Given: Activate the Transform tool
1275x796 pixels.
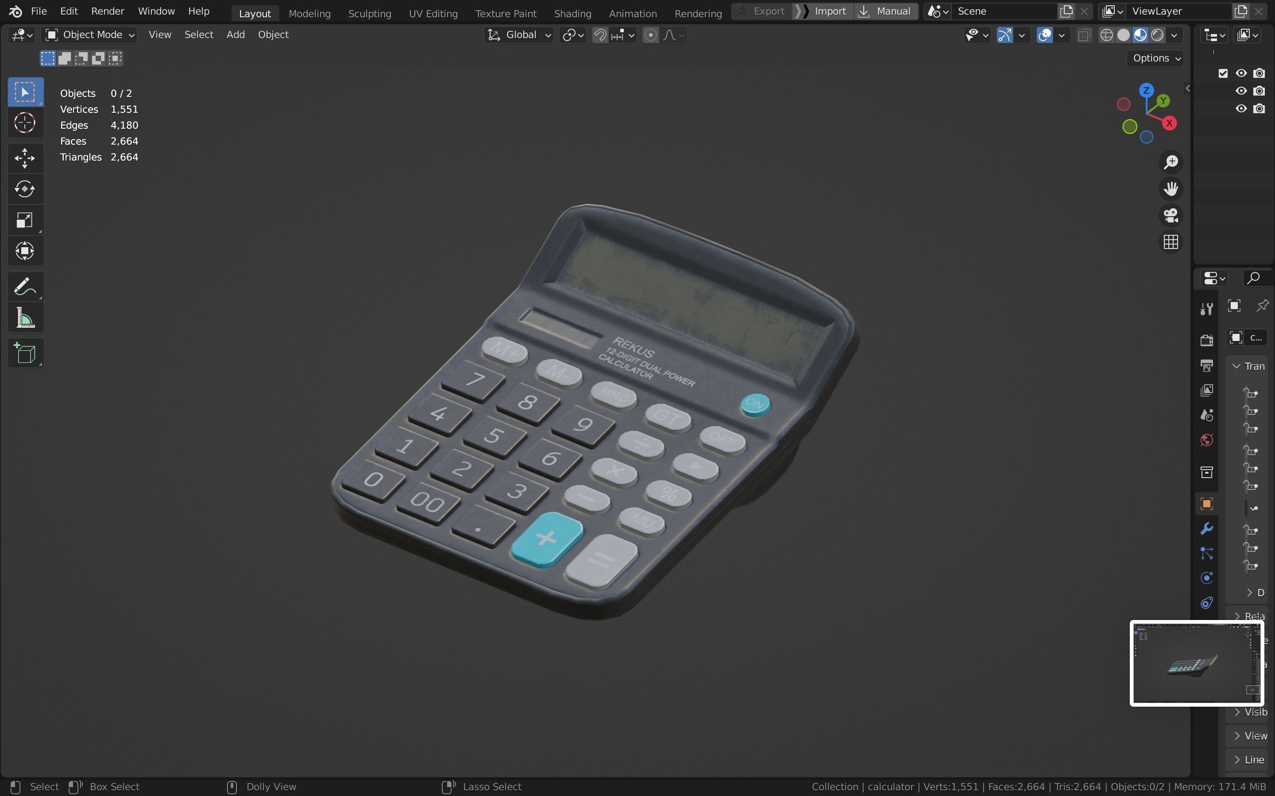Looking at the screenshot, I should coord(25,251).
